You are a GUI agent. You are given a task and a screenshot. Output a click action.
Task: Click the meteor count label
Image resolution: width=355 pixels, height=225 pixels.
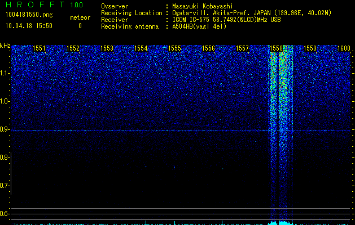point(80,17)
